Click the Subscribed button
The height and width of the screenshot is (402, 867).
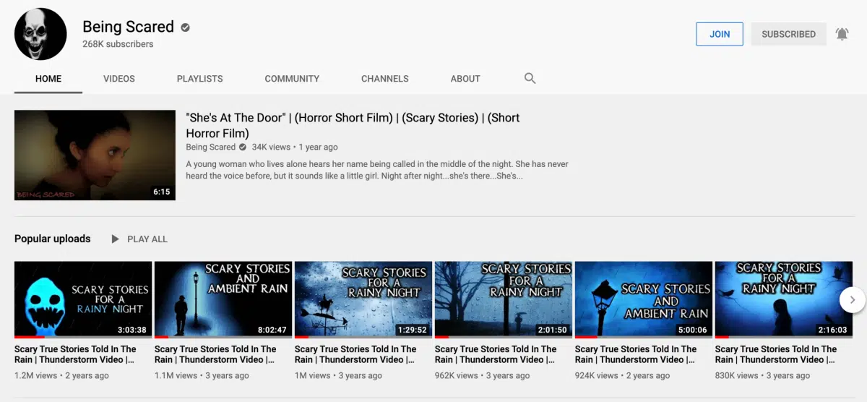[789, 34]
